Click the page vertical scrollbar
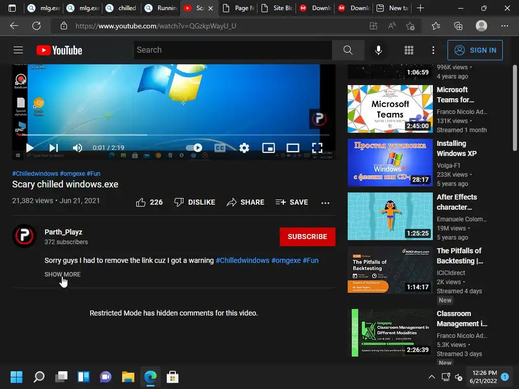 click(515, 108)
